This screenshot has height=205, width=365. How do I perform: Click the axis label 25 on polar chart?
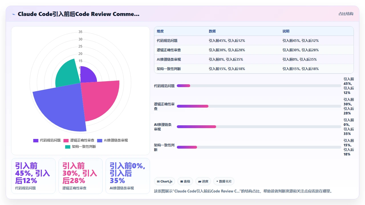80,46
